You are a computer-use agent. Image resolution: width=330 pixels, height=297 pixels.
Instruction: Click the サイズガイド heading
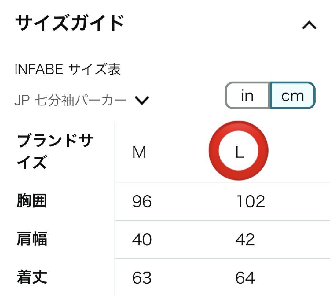[x=70, y=23]
